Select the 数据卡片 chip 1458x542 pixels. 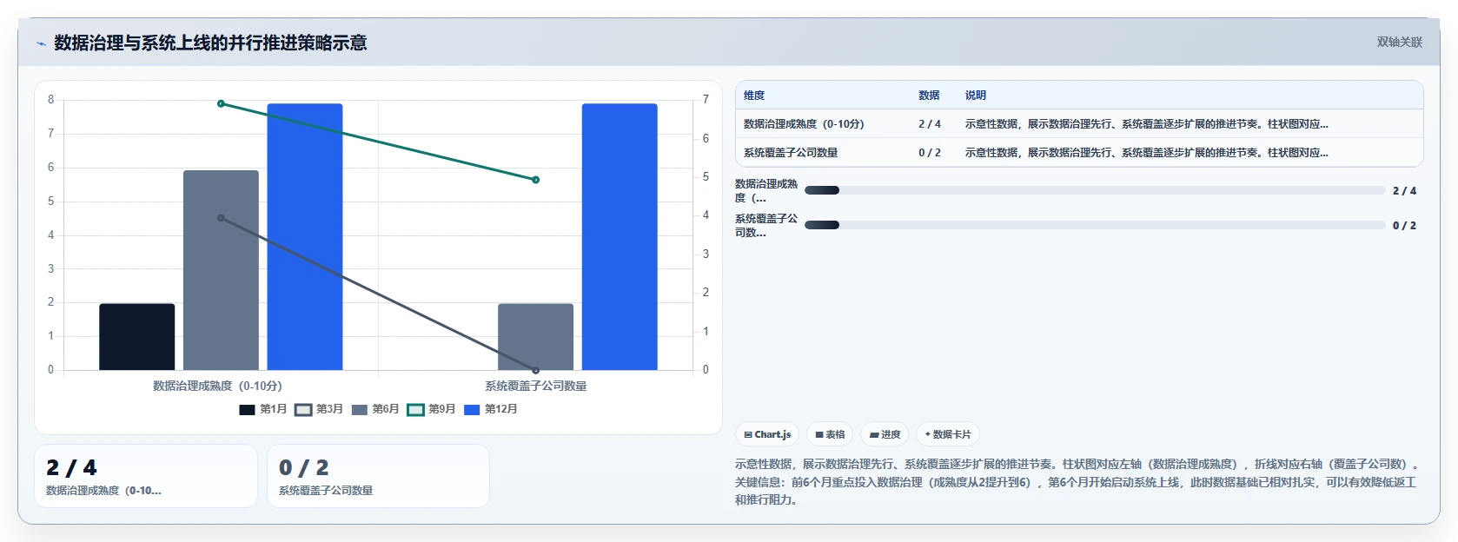point(947,434)
